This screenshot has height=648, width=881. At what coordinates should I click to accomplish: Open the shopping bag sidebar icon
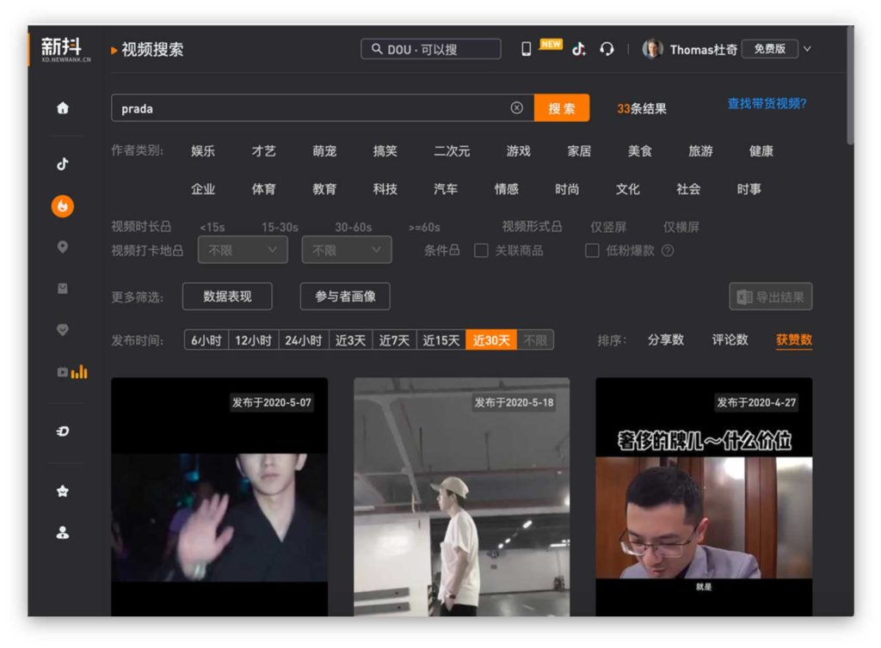pos(62,289)
